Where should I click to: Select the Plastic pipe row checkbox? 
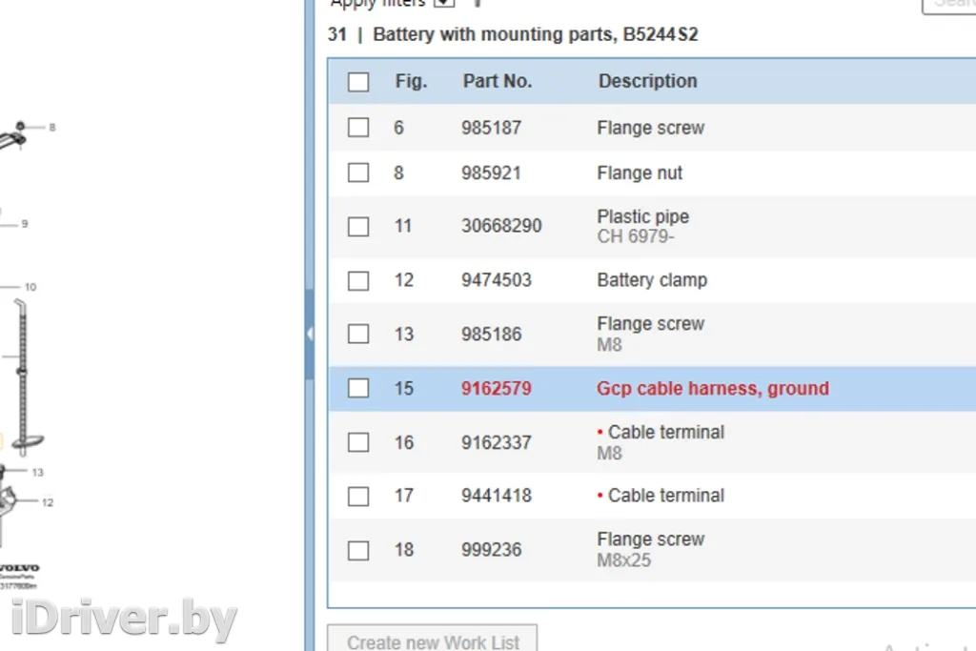pos(358,227)
